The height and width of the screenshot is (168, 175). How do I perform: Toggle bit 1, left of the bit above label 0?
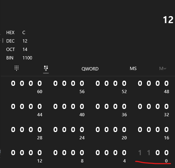158,153
